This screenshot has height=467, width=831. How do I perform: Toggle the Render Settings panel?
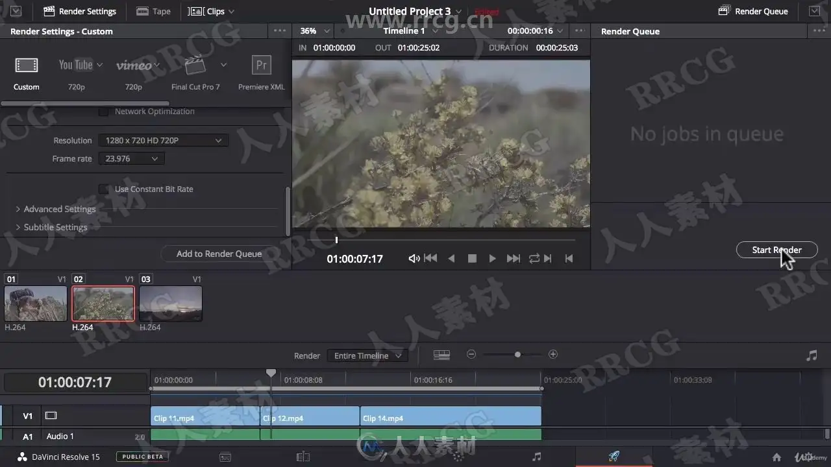pyautogui.click(x=79, y=11)
